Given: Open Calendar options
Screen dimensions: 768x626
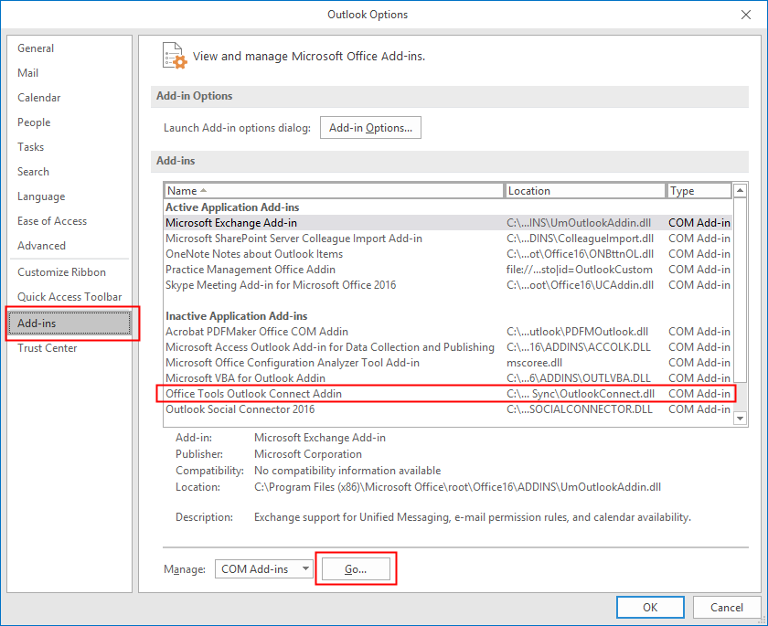Looking at the screenshot, I should [38, 98].
